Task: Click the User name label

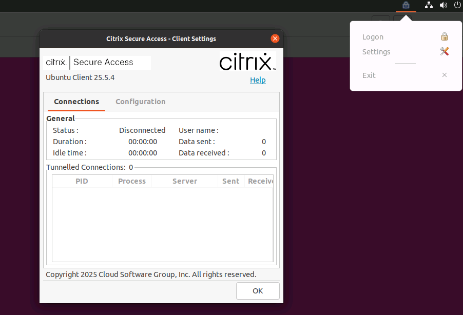Action: coord(199,130)
